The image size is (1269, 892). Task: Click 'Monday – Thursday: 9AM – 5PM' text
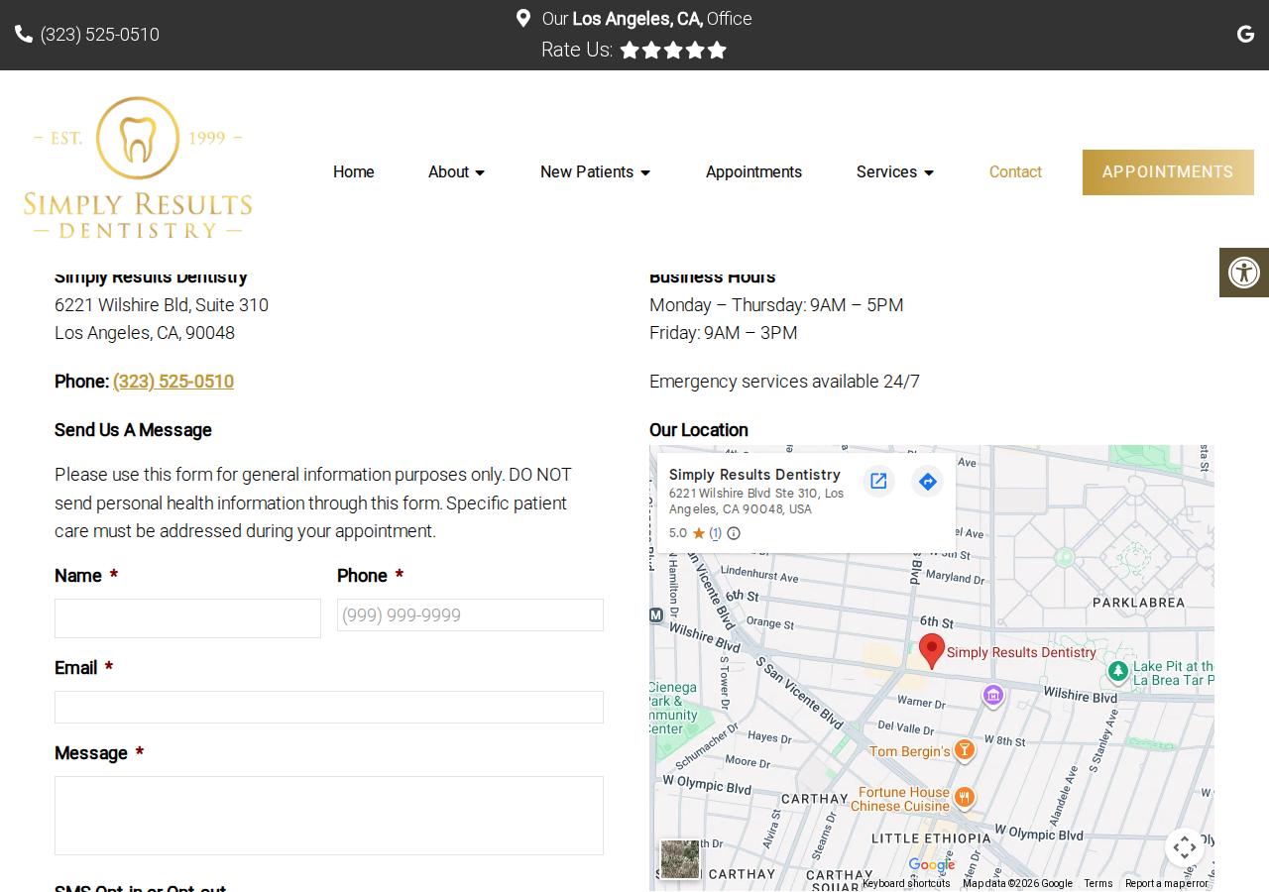coord(776,305)
